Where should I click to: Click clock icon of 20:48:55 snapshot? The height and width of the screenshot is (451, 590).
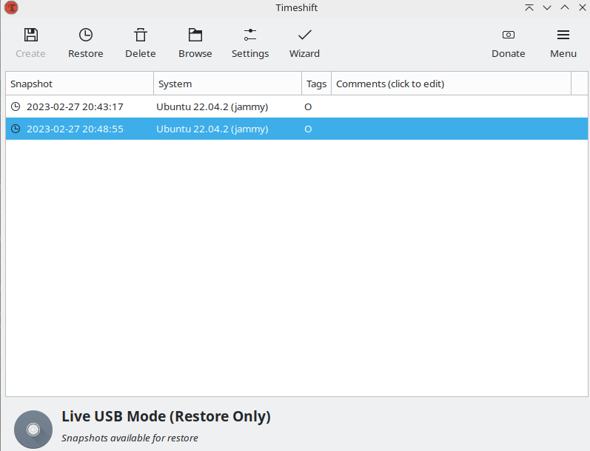16,129
